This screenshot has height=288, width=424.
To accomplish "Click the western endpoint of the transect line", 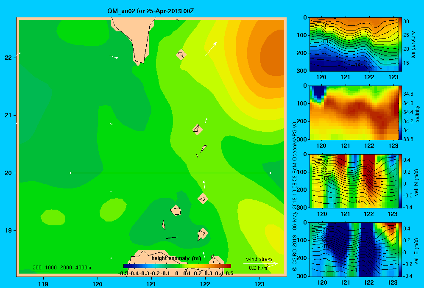I will point(70,173).
